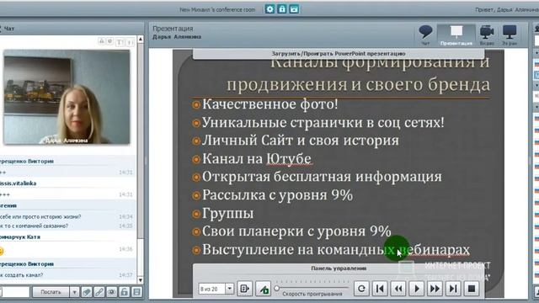Image resolution: width=539 pixels, height=303 pixels.
Task: Click the Послать send button
Action: tap(51, 292)
